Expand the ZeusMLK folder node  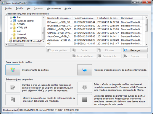point(11,38)
